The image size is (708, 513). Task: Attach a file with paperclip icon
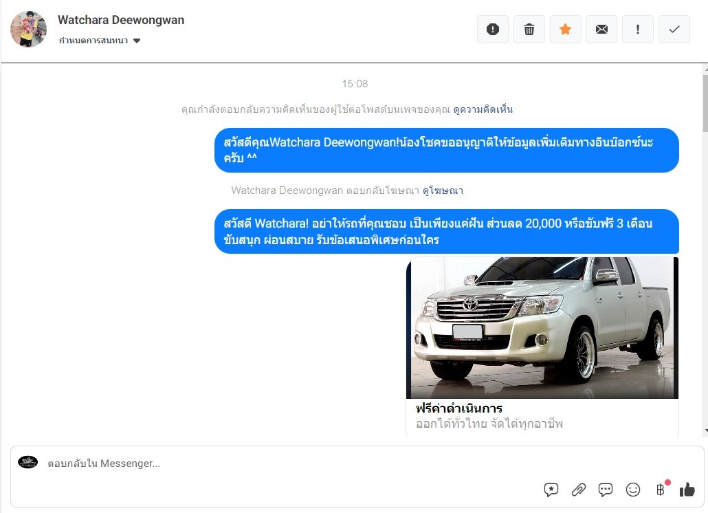579,490
